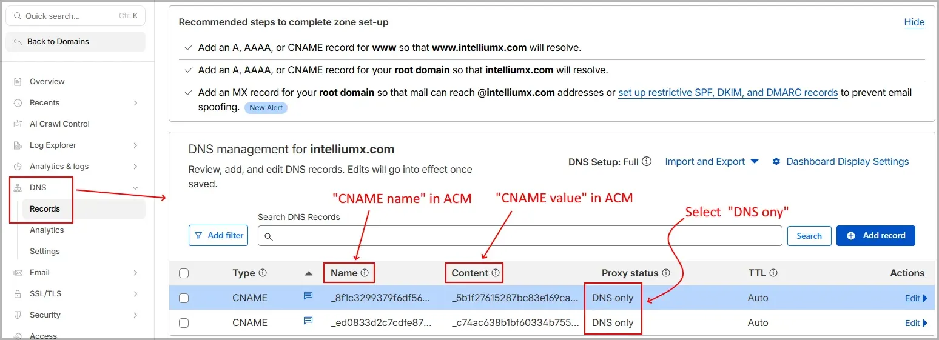Open the Import and Export dropdown
The height and width of the screenshot is (340, 939).
[712, 162]
